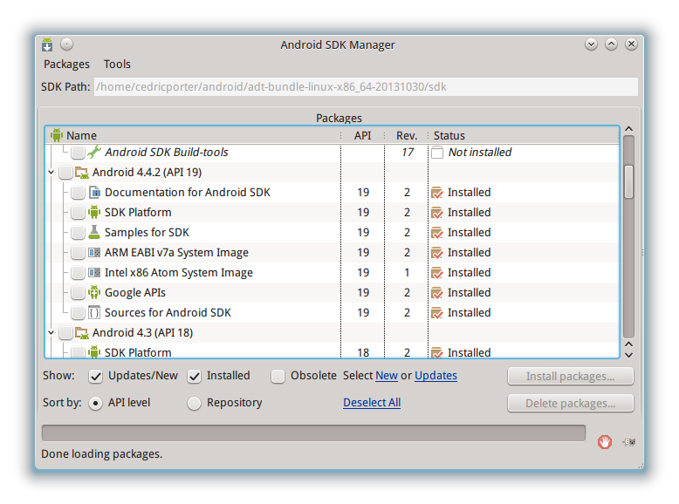Click the Deselect All link
Image resolution: width=679 pixels, height=504 pixels.
372,402
